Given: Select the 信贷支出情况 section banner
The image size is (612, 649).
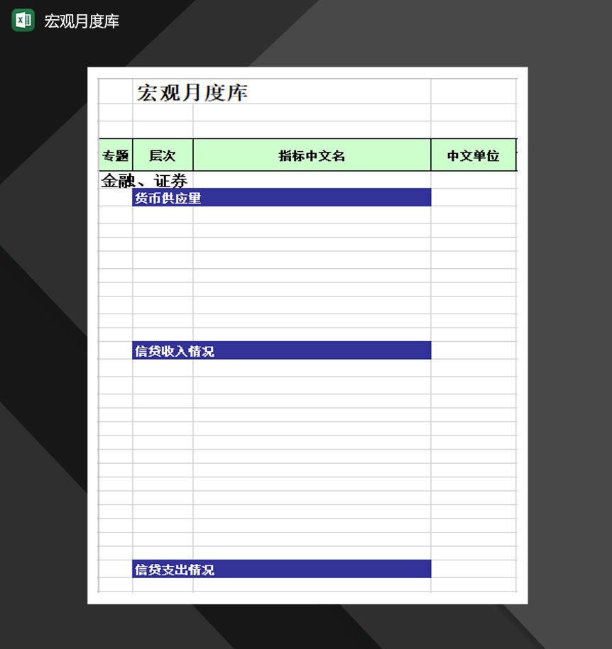Looking at the screenshot, I should coord(281,568).
